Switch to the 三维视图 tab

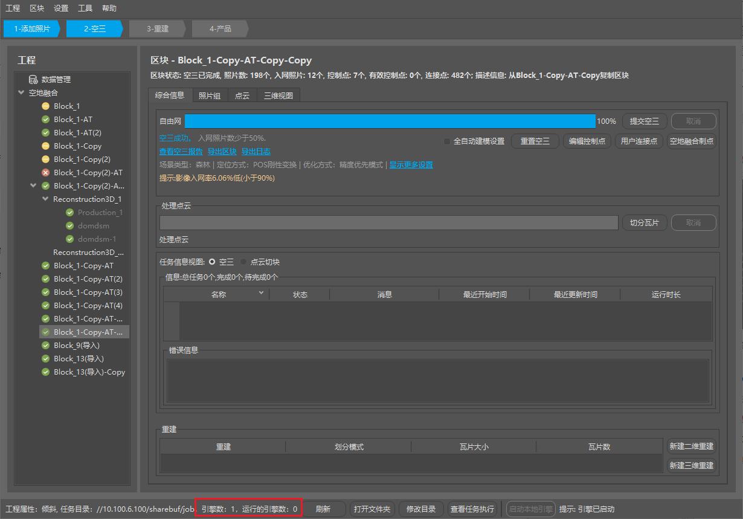point(278,95)
